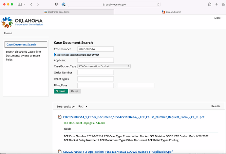Viewport: 226px width, 154px height.
Task: Click the Custom Search tab favicon
Action: (x=163, y=12)
